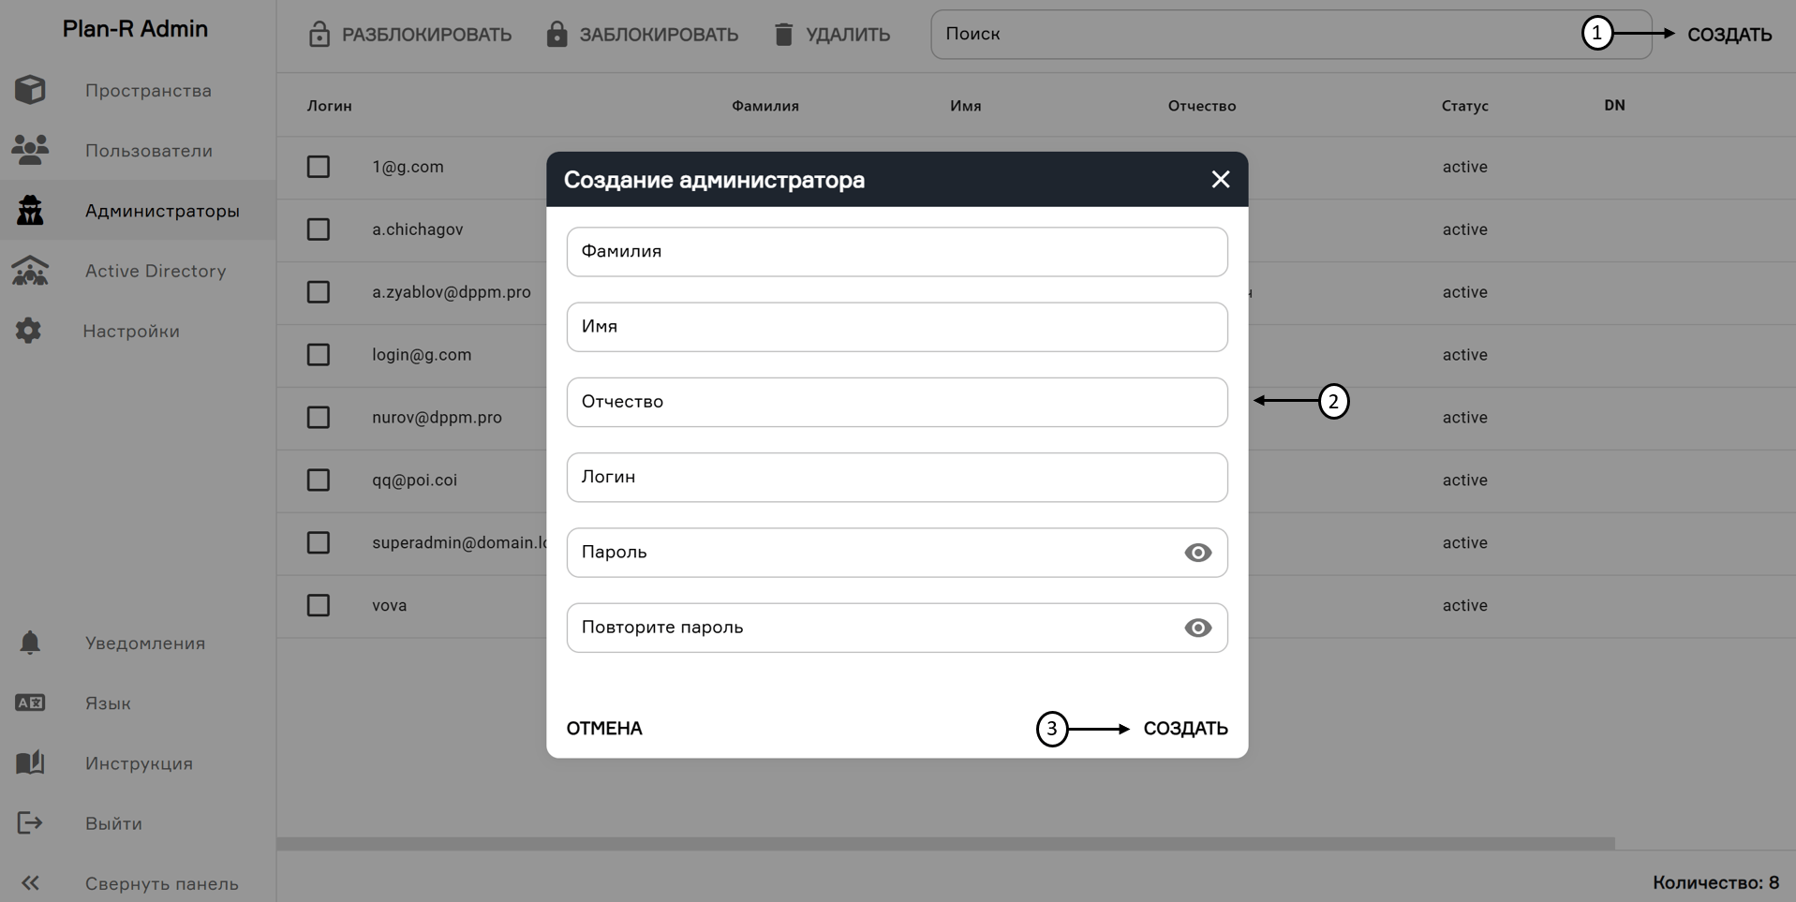The image size is (1796, 902).
Task: Click the УДАЛИТЬ trash icon
Action: click(x=785, y=34)
